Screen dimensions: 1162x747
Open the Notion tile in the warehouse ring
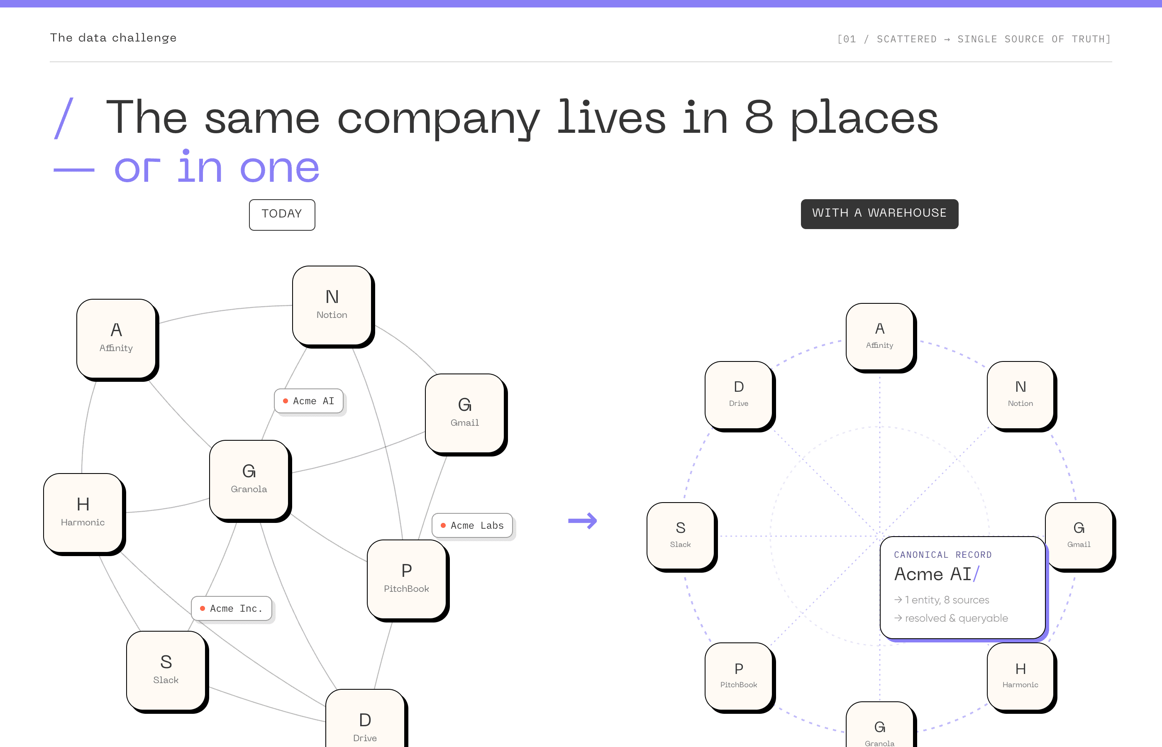(1020, 394)
